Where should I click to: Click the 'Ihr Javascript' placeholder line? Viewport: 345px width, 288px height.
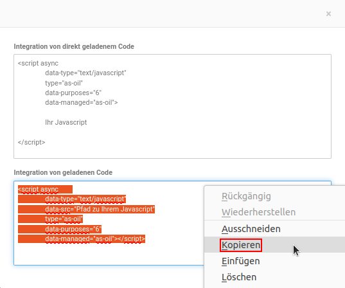click(x=66, y=122)
